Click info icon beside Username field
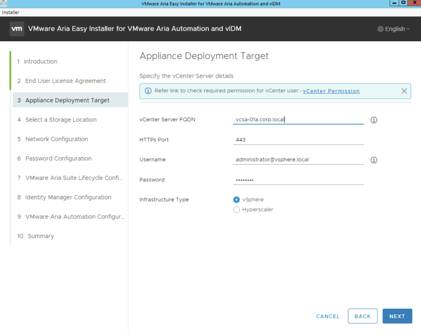The height and width of the screenshot is (333, 421). tap(374, 160)
